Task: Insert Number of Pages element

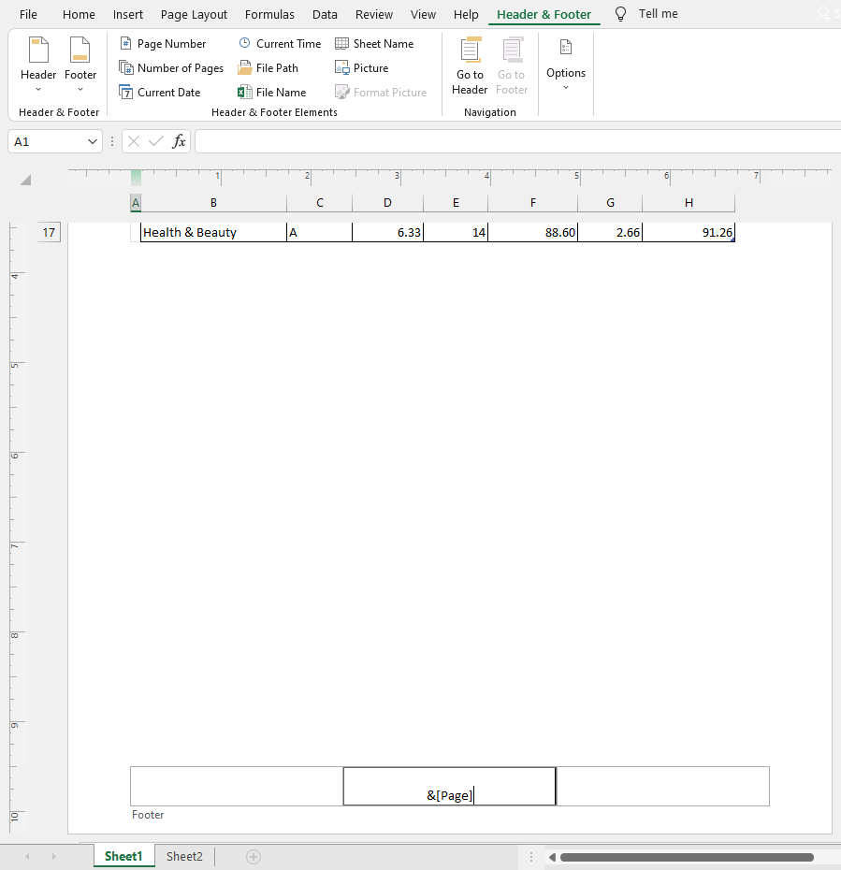Action: pyautogui.click(x=171, y=67)
